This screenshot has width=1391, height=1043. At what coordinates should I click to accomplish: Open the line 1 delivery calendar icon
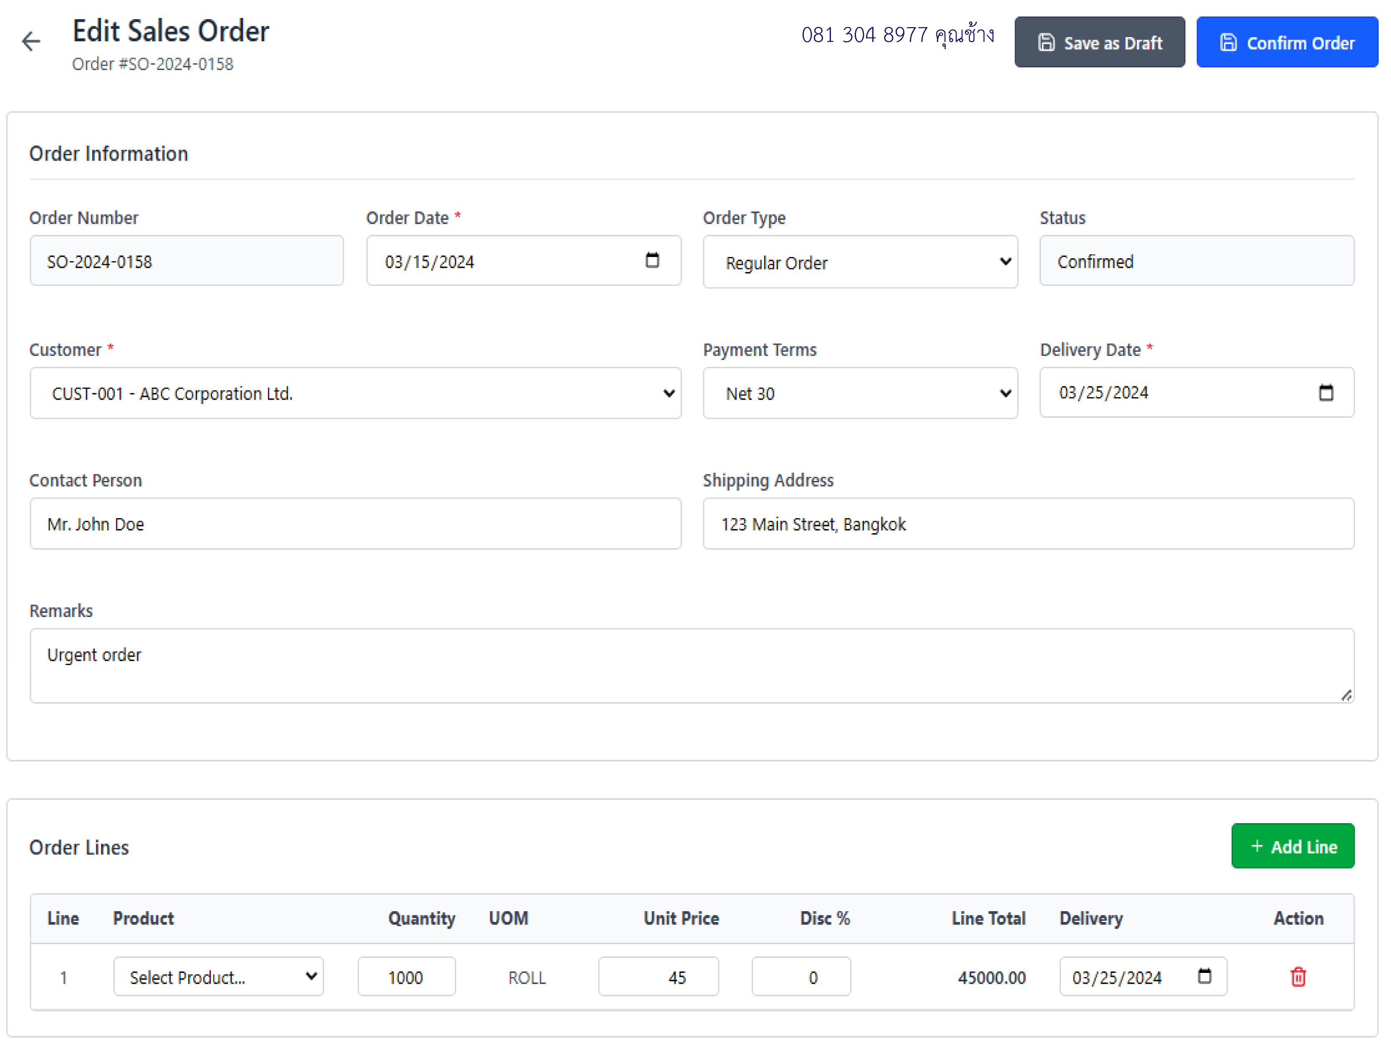click(x=1204, y=976)
